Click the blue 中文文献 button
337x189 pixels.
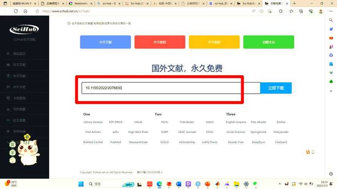coord(105,42)
